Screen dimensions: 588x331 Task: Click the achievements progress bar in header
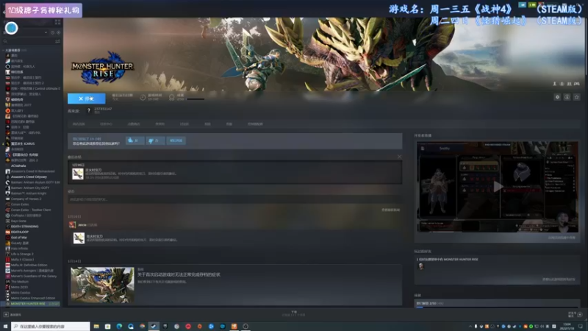pyautogui.click(x=196, y=99)
